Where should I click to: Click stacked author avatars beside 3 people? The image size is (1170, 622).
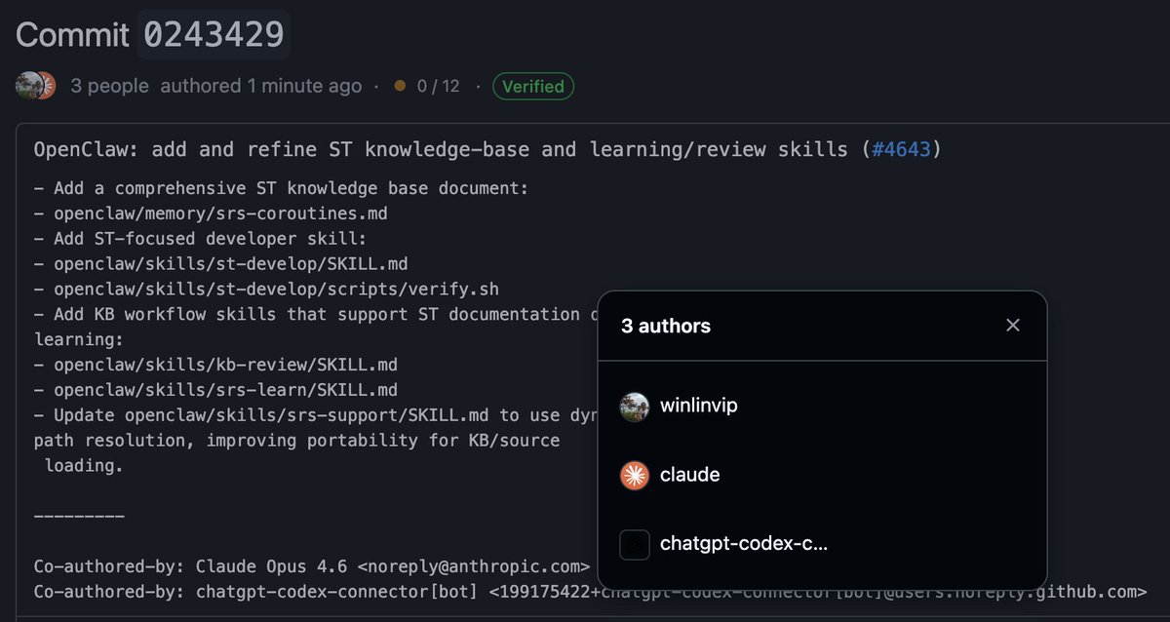pos(36,86)
